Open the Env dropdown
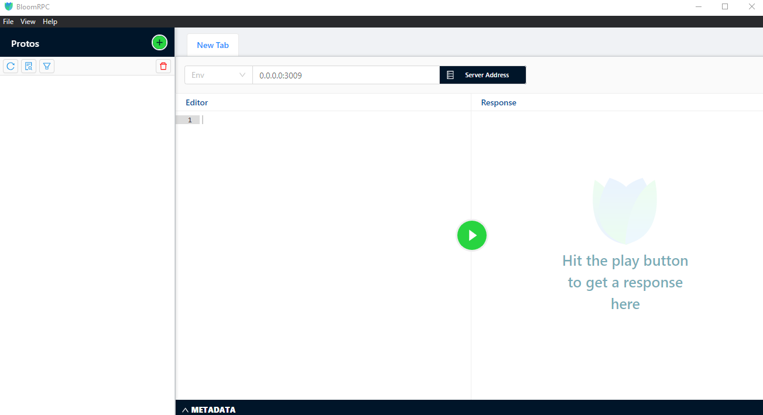Image resolution: width=763 pixels, height=415 pixels. (218, 74)
